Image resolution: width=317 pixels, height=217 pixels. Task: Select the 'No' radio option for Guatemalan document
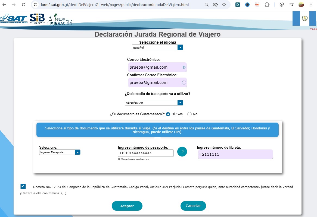189,114
